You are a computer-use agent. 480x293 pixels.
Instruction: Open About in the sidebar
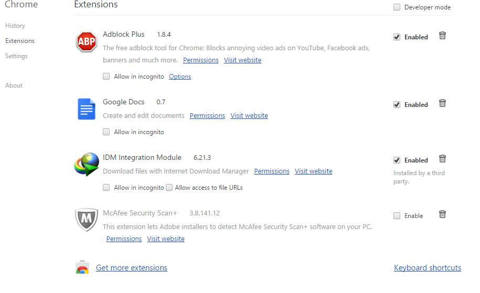pos(14,85)
